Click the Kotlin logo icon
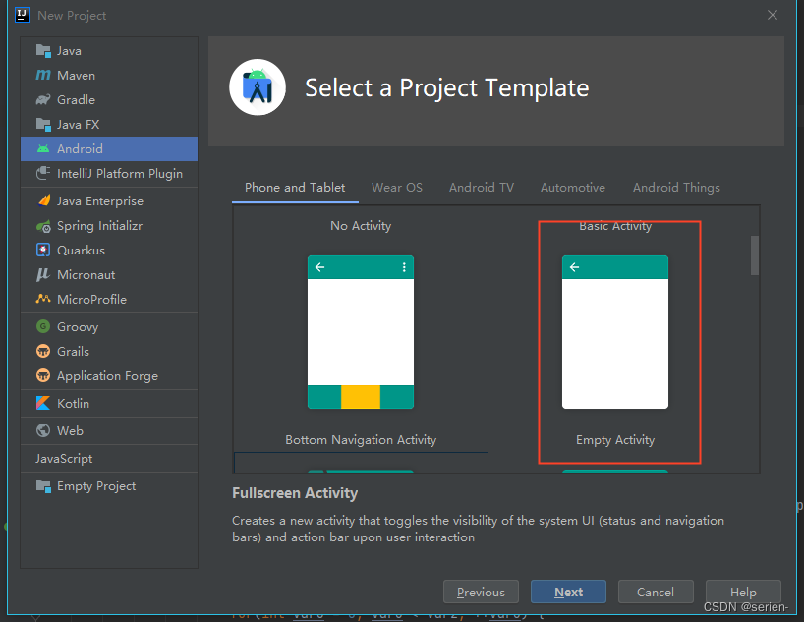The height and width of the screenshot is (622, 804). (x=43, y=404)
